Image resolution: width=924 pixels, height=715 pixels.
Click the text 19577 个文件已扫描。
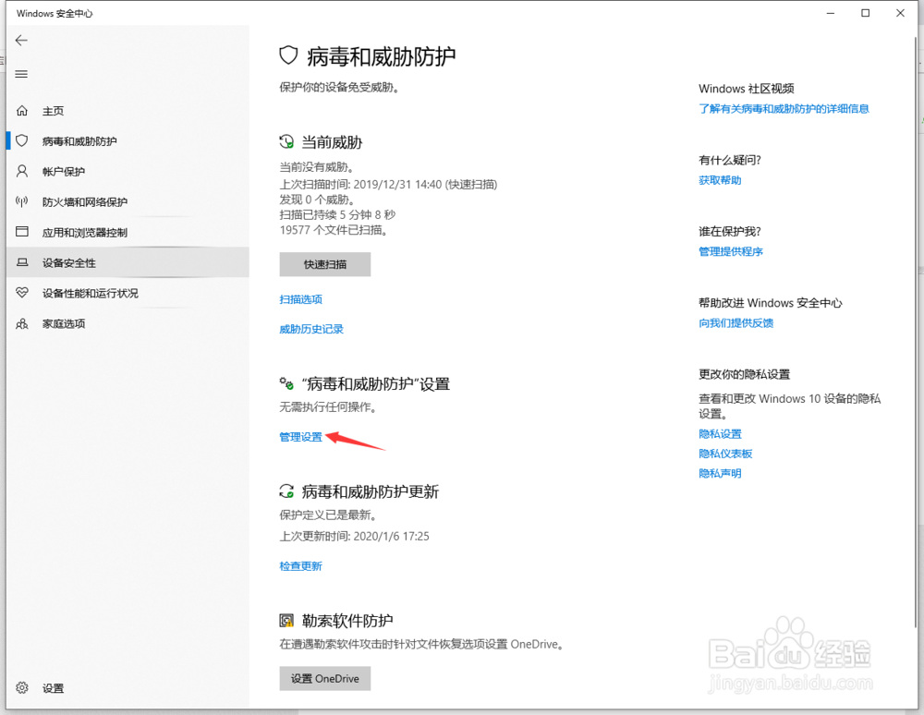tap(334, 230)
